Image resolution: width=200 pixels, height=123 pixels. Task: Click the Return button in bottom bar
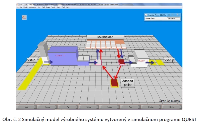(89, 107)
